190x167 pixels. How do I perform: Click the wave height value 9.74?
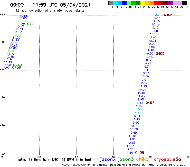click(147, 67)
